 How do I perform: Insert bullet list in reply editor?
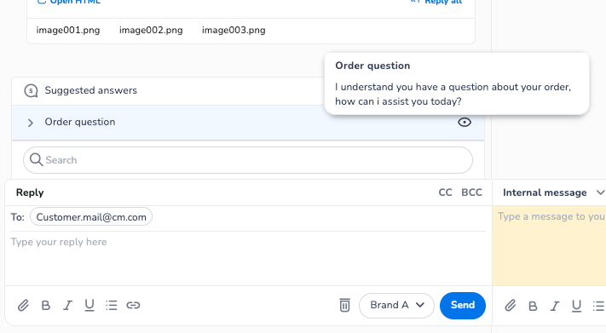[x=112, y=305]
